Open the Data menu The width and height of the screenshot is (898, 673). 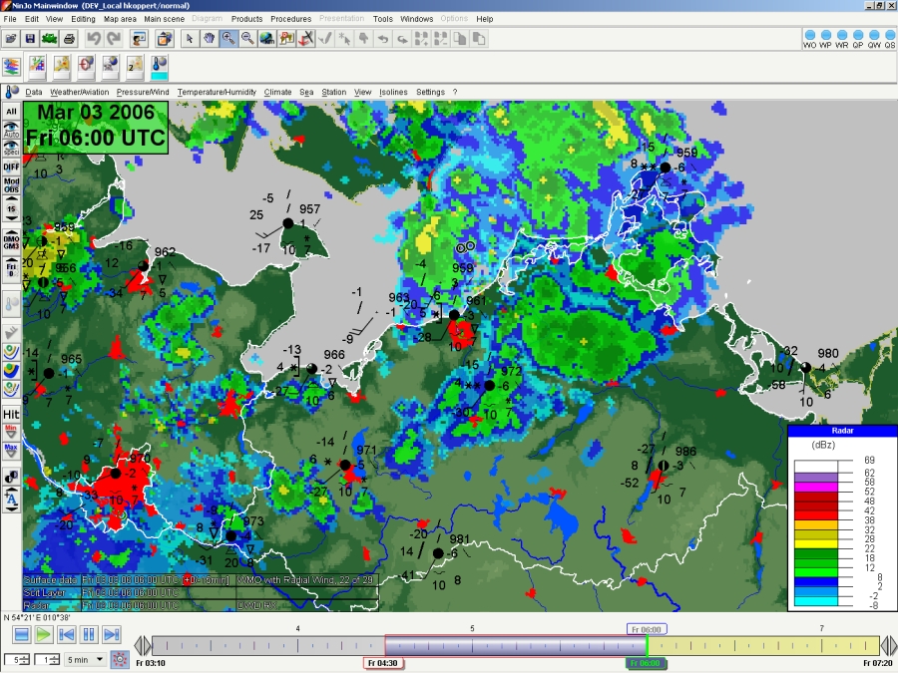point(33,92)
